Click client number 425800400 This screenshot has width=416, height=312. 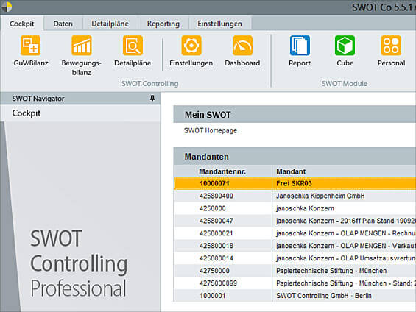click(x=216, y=196)
